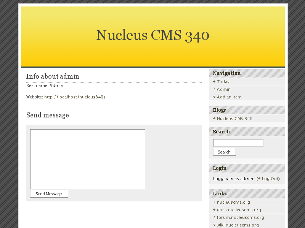Image resolution: width=305 pixels, height=228 pixels.
Task: Open the Today navigation link
Action: click(223, 82)
